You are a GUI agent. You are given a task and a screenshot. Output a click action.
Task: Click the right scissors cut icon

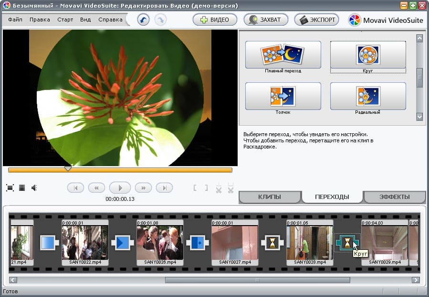[x=230, y=188]
